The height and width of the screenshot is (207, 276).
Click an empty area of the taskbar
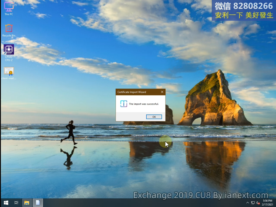coord(135,203)
